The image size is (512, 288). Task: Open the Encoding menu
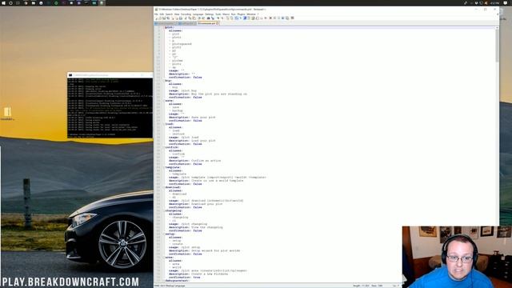click(186, 14)
